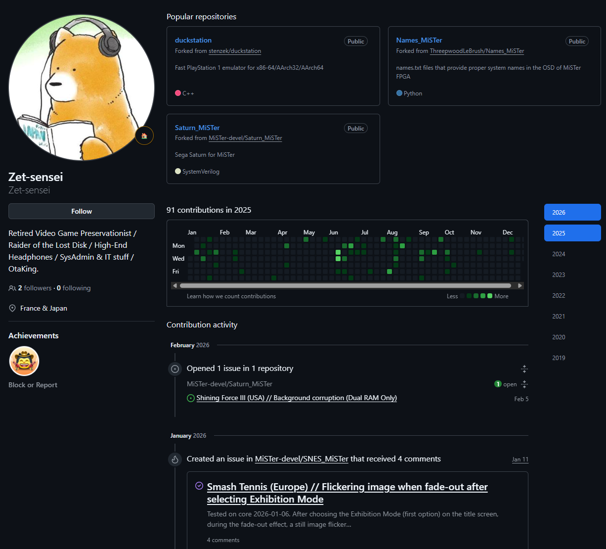Select the 2024 contribution year
Viewport: 606px width, 549px height.
(x=572, y=254)
